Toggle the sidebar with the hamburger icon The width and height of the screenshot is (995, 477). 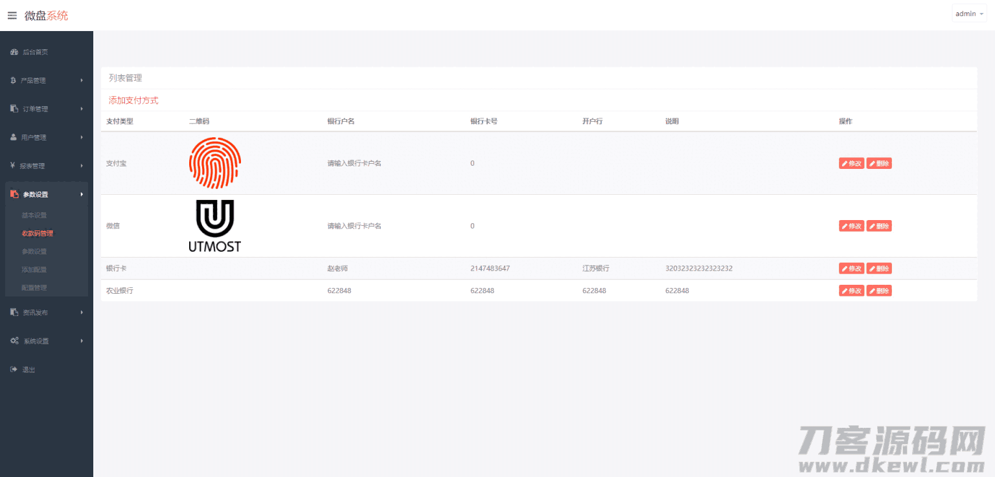pyautogui.click(x=12, y=16)
